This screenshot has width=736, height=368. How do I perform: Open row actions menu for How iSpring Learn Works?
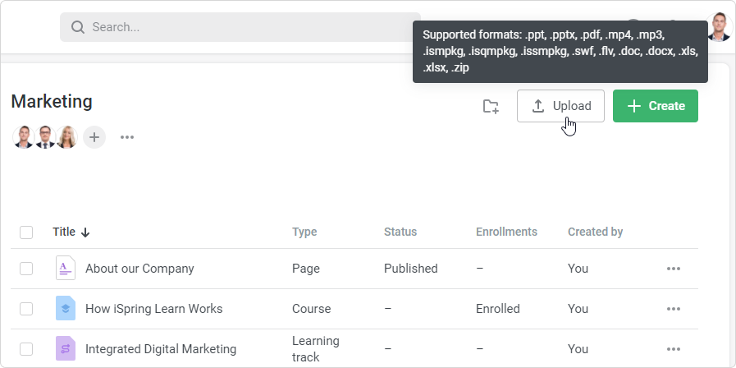(674, 309)
